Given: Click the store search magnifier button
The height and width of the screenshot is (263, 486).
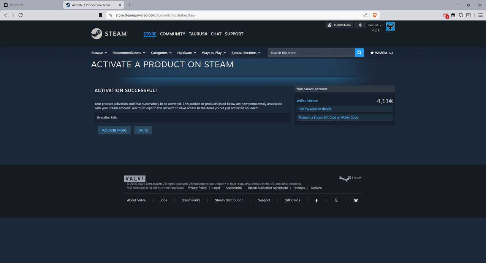Looking at the screenshot, I should pyautogui.click(x=359, y=53).
